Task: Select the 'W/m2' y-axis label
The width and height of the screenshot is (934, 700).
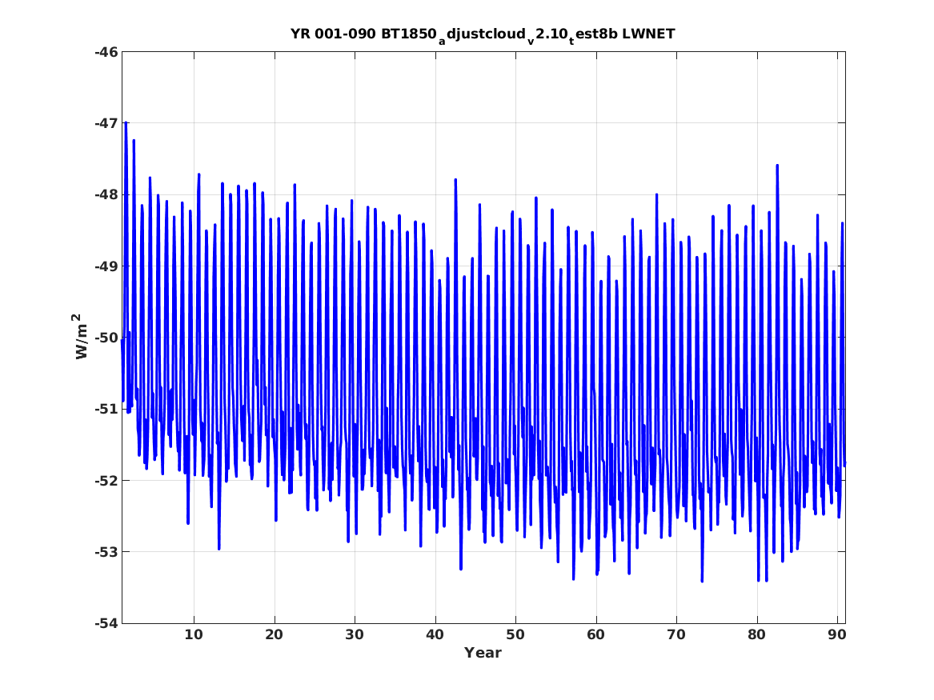Action: coord(81,336)
